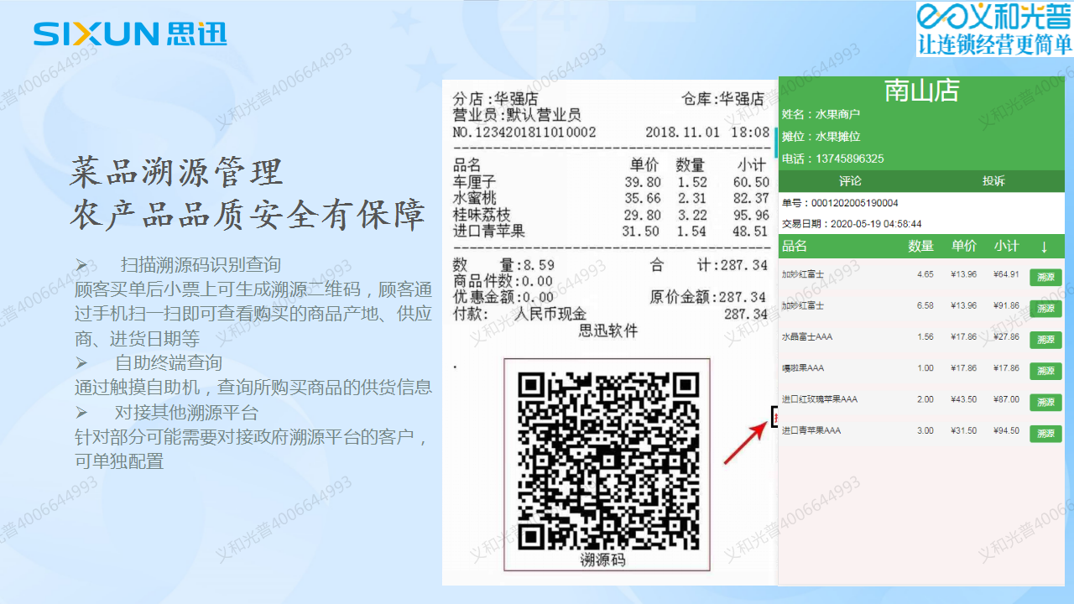Viewport: 1074px width, 604px height.
Task: Click the 嘎啦果AAA product name
Action: [x=803, y=367]
